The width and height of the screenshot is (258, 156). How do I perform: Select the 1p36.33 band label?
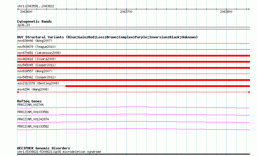(23, 25)
